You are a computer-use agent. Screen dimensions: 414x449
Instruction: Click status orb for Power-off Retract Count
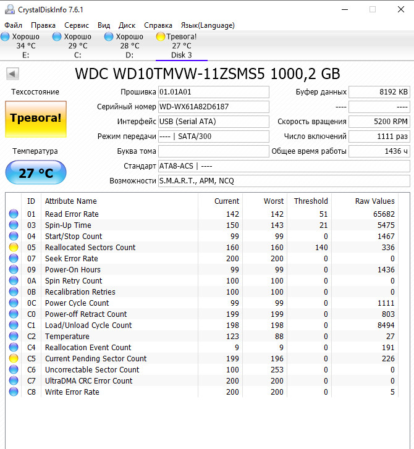[14, 314]
